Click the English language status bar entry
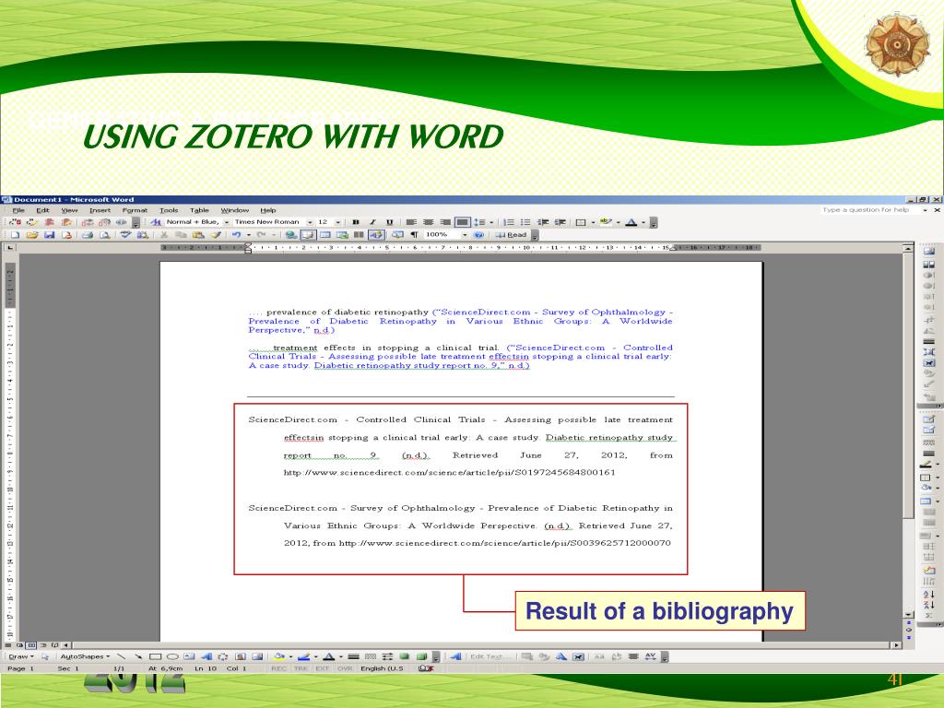 (x=382, y=667)
